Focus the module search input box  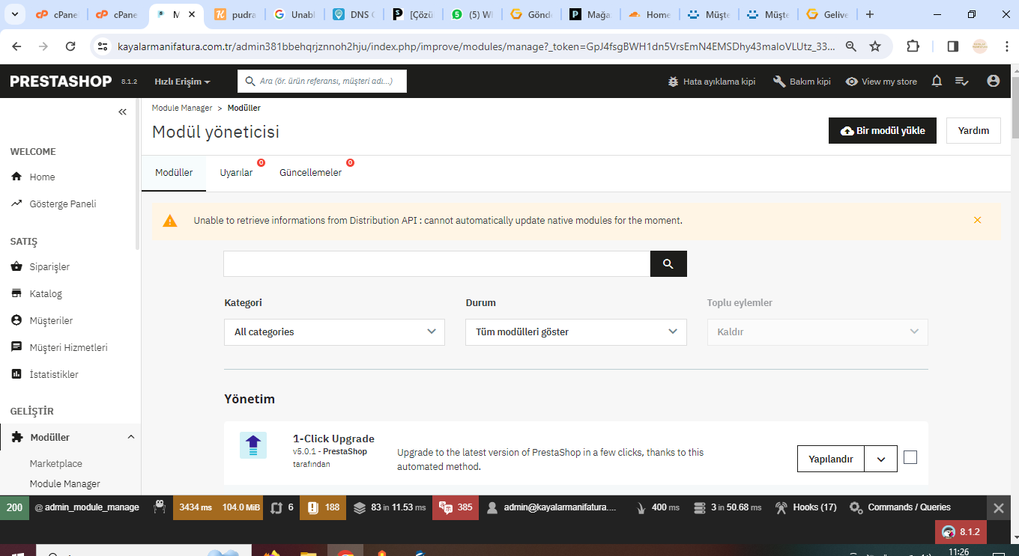coord(437,263)
